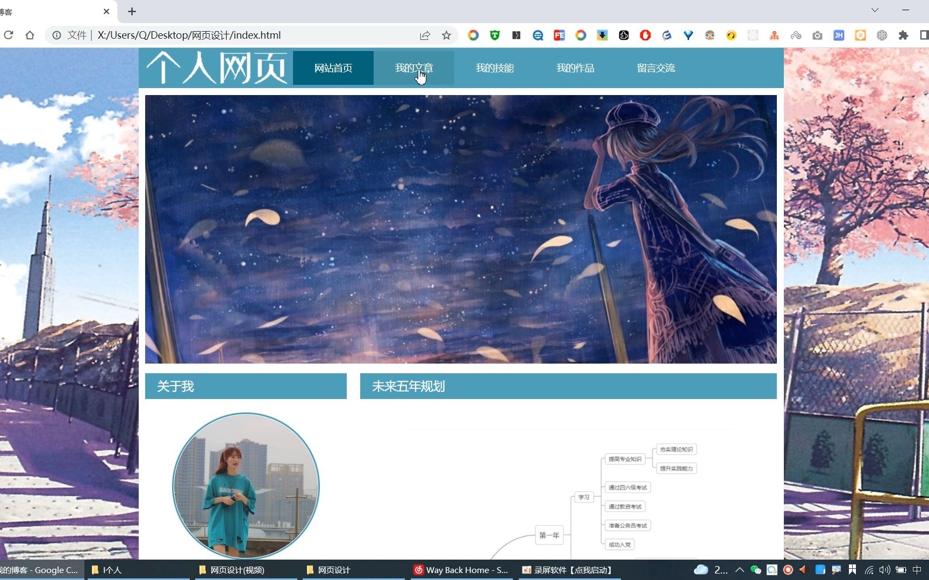Click the red FE extension icon

click(x=559, y=35)
